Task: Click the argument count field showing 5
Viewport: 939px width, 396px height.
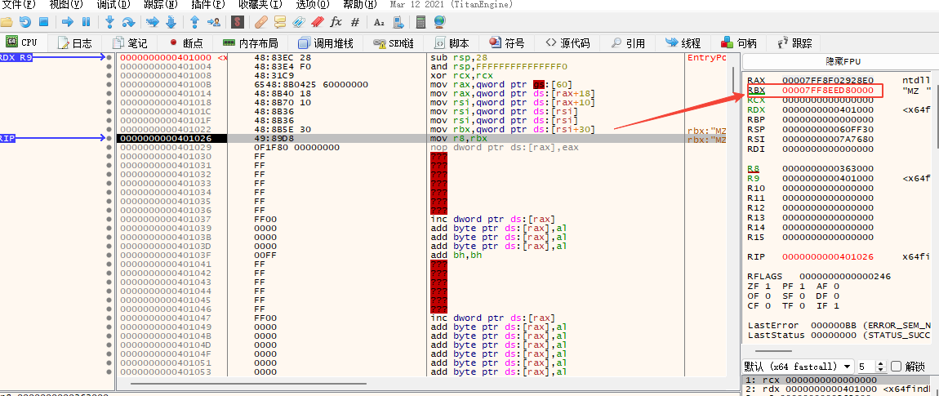Action: click(866, 366)
